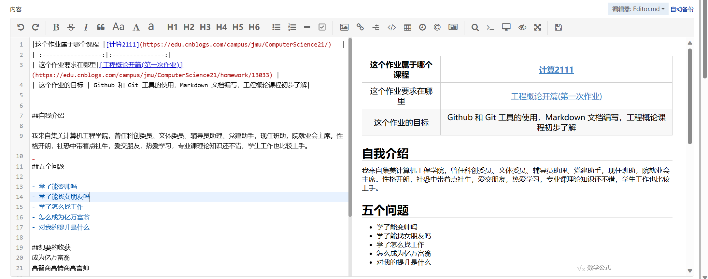Redo the last edit
Screen dimensions: 708x279
pyautogui.click(x=35, y=27)
